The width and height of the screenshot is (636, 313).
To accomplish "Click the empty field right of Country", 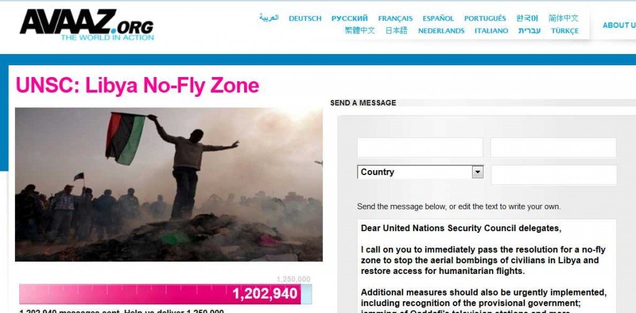I will point(553,175).
